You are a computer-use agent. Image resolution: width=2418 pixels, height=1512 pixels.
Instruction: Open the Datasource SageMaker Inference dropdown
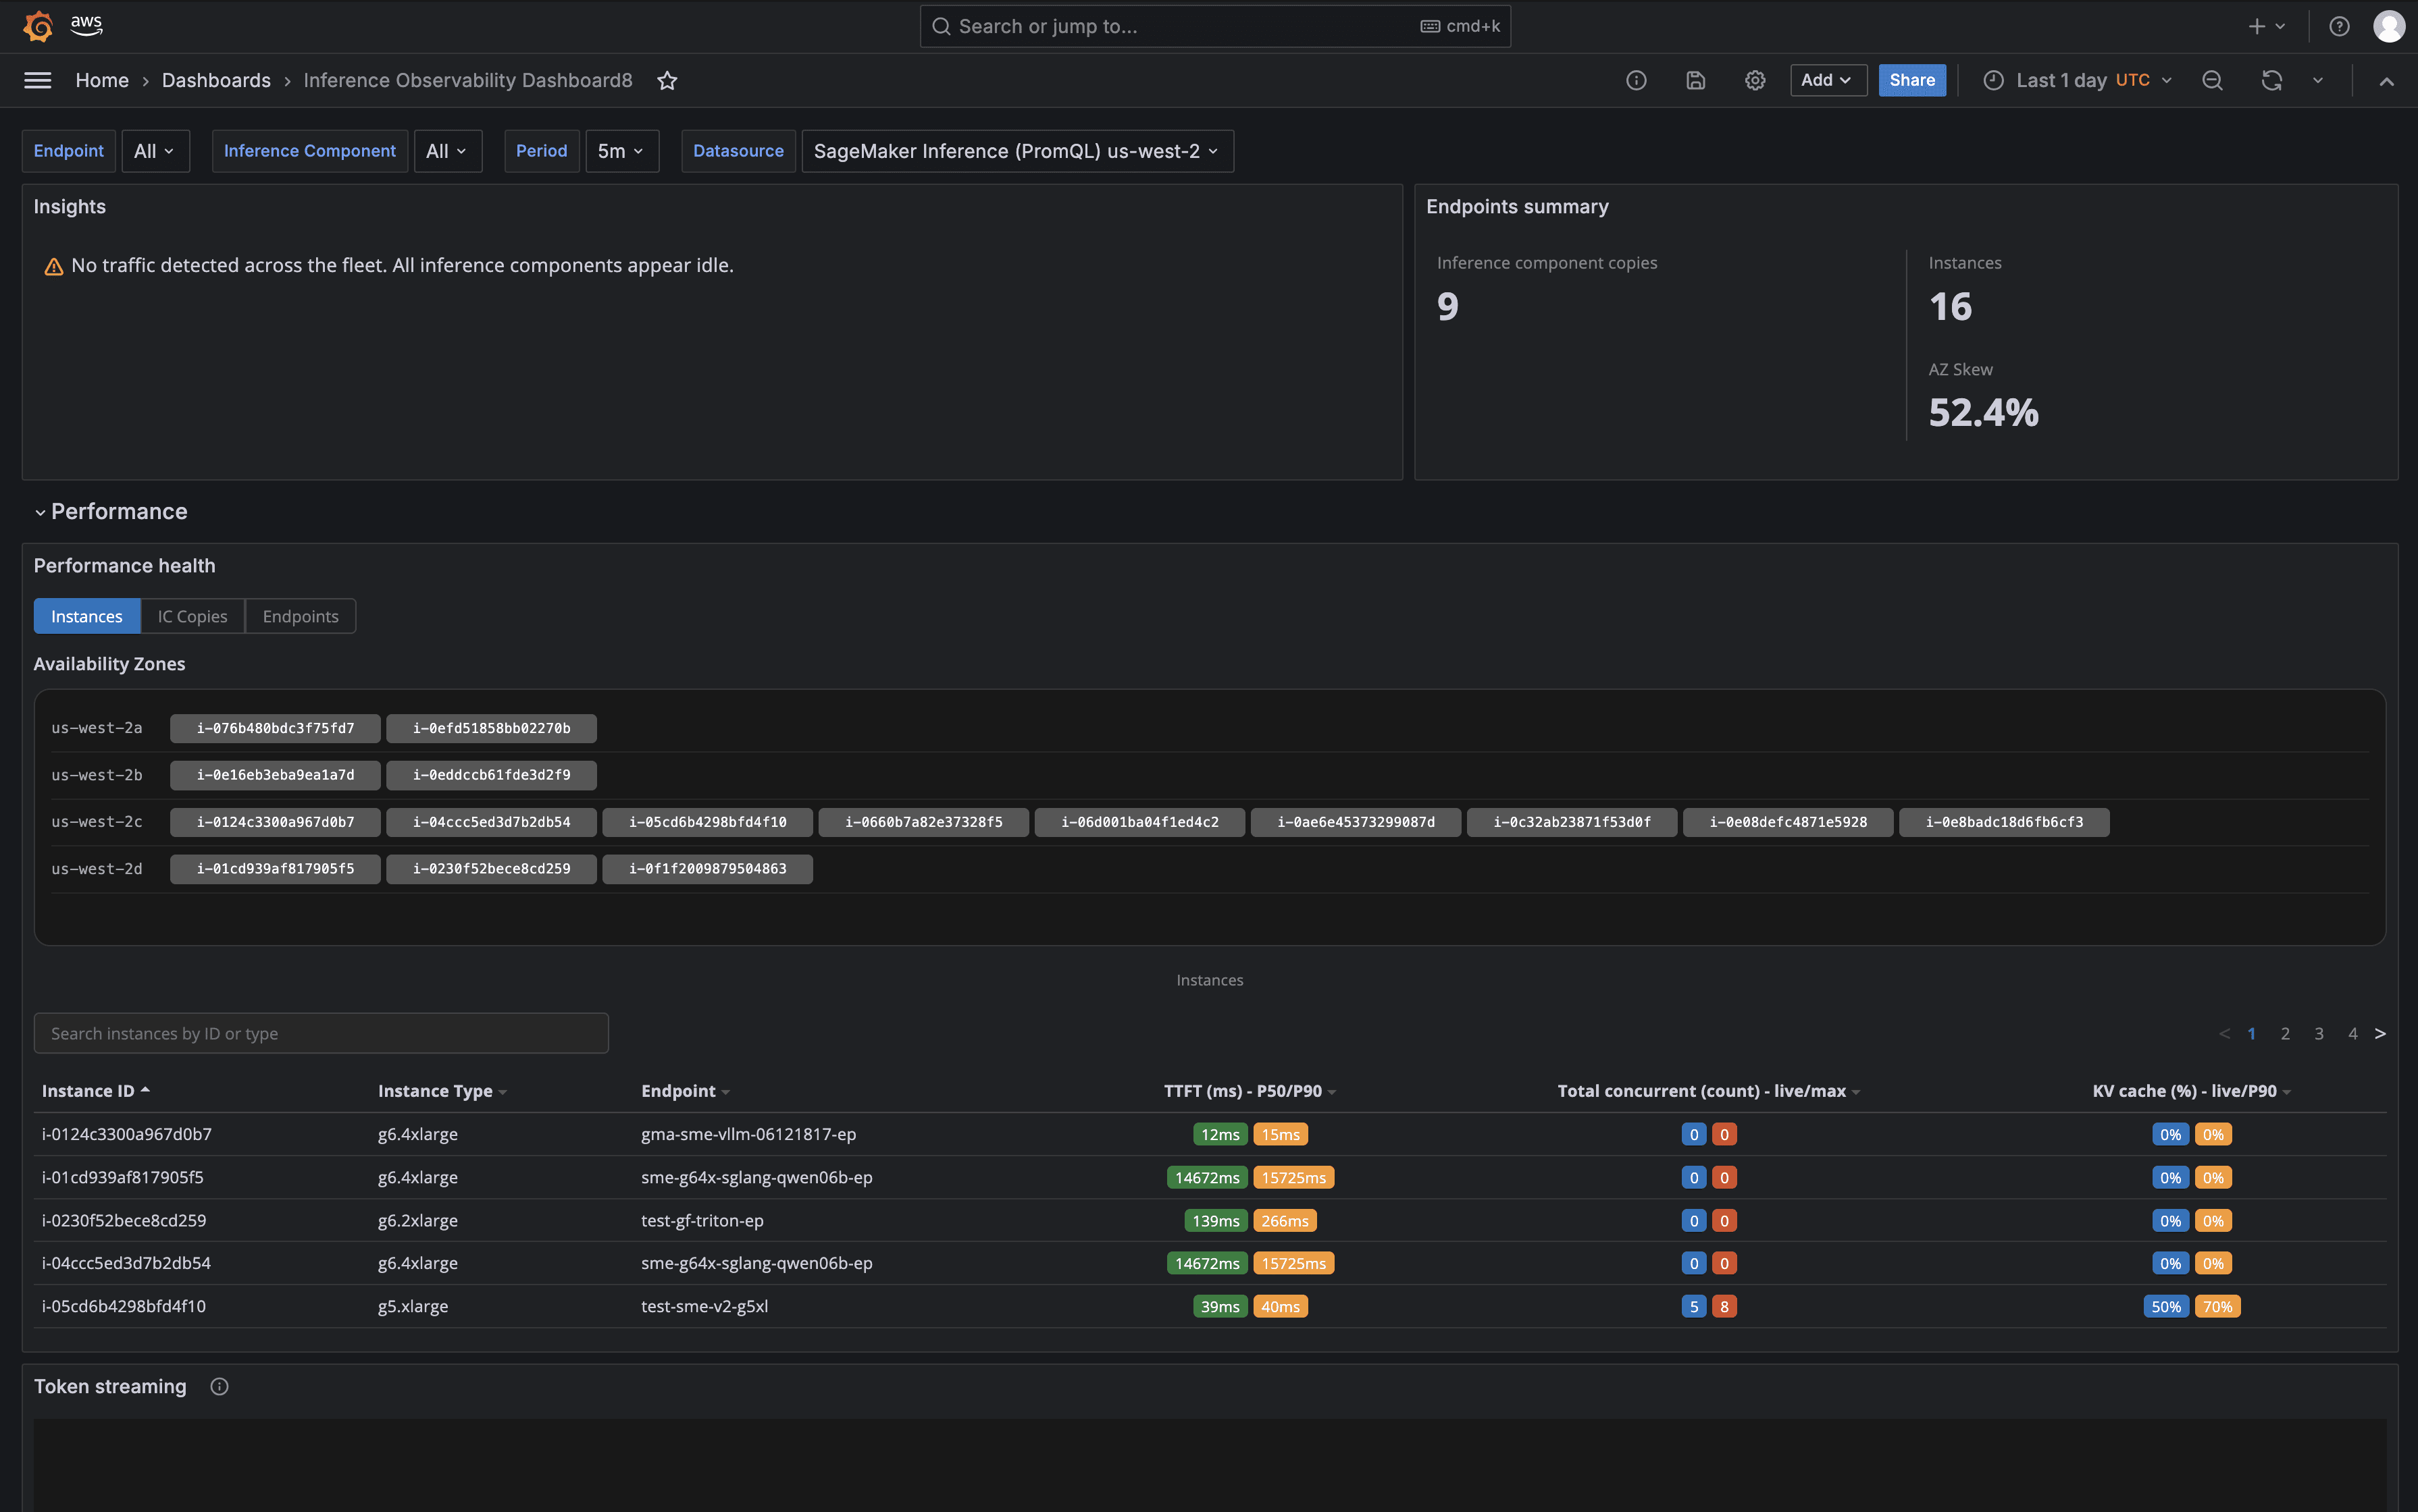click(x=1017, y=151)
